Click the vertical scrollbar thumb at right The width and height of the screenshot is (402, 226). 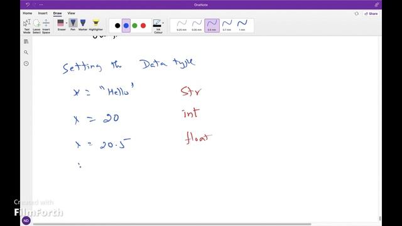pos(380,218)
